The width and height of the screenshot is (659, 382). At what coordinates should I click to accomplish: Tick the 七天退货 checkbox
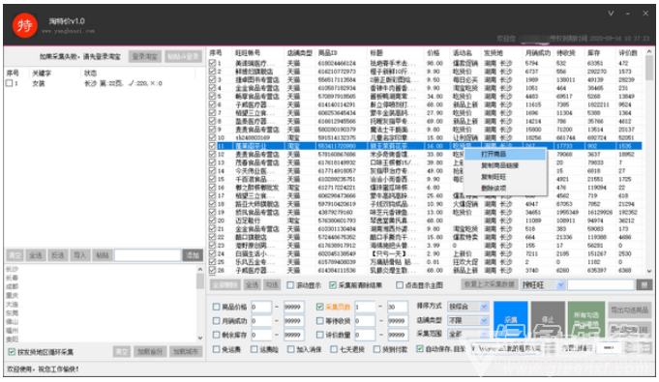point(334,349)
